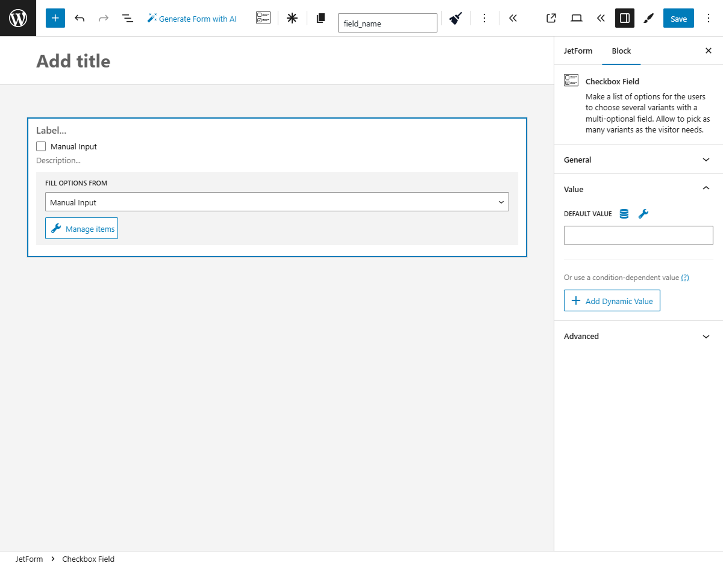The height and width of the screenshot is (566, 723).
Task: Open the block inserter with the plus icon
Action: click(x=55, y=18)
